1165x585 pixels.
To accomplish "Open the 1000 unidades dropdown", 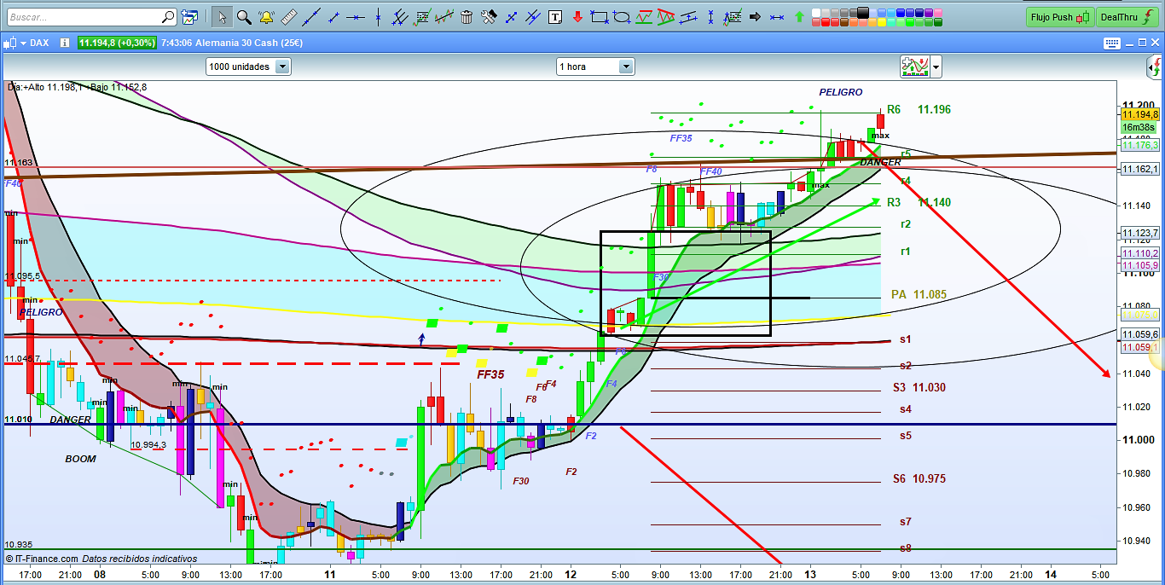I will [282, 67].
